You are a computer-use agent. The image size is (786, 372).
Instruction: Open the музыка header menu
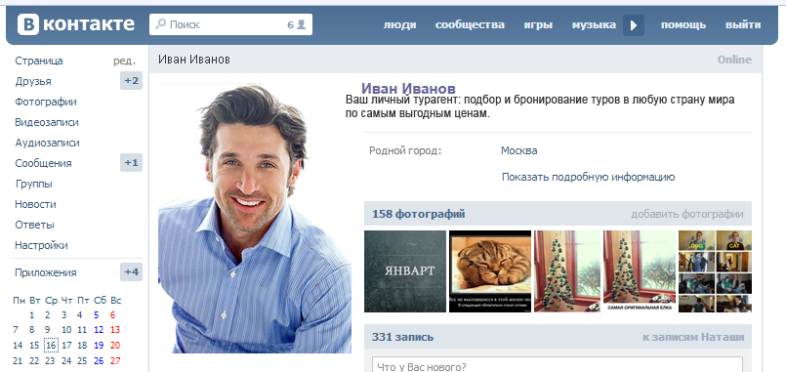point(594,25)
